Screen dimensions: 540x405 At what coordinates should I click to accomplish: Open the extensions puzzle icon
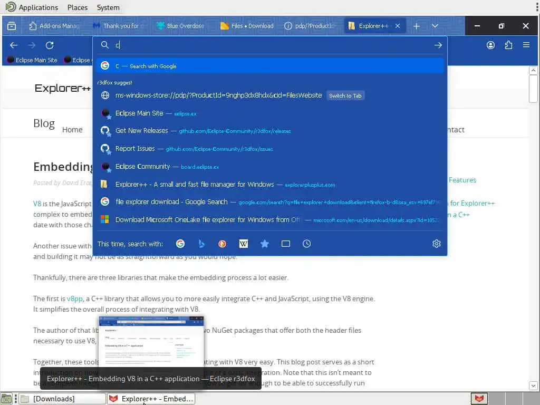tap(508, 45)
